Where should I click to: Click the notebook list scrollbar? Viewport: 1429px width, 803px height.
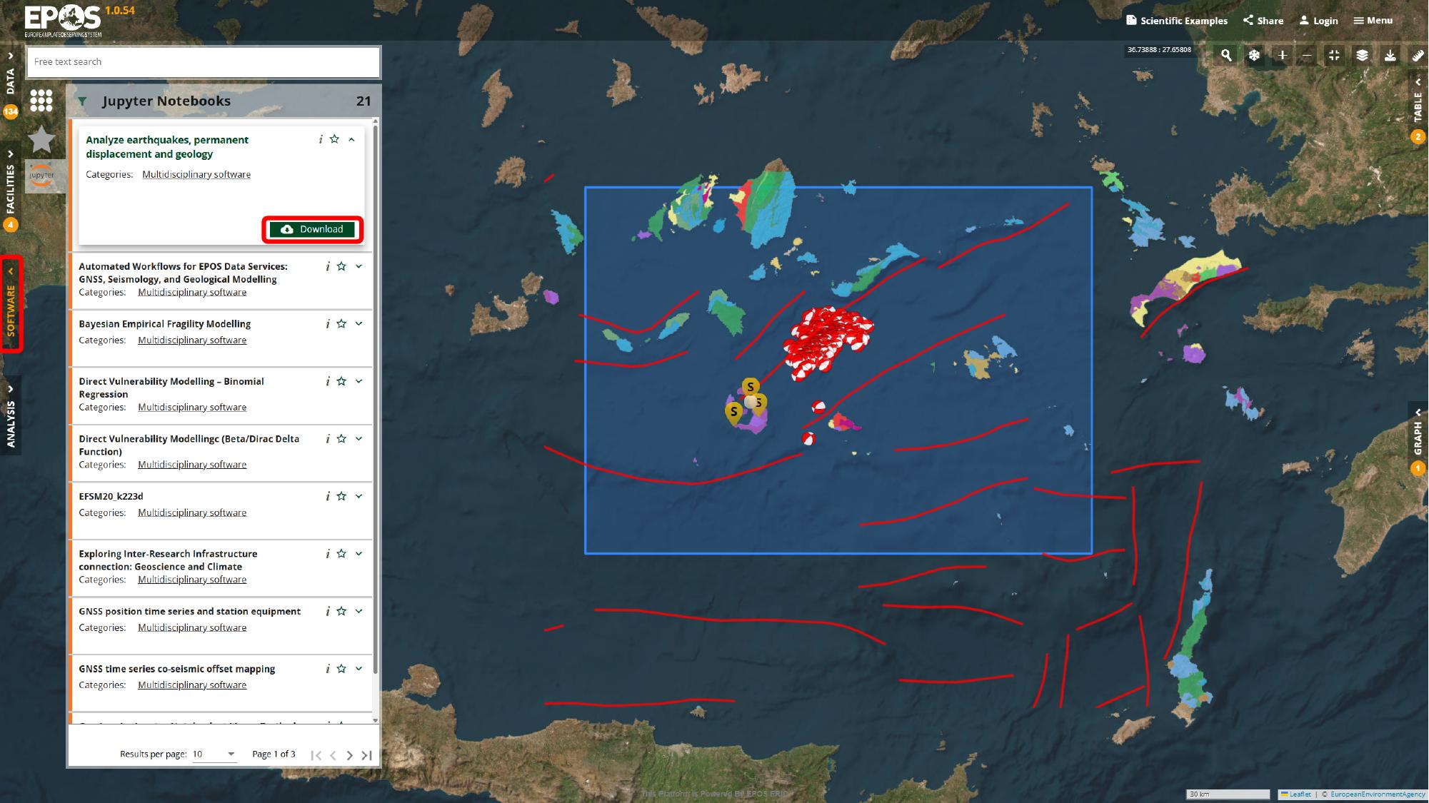(x=376, y=400)
